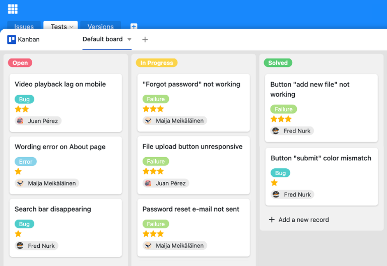Click Juan Pérez name on Video playback card
Viewport: 387px width, 266px height.
click(x=43, y=121)
